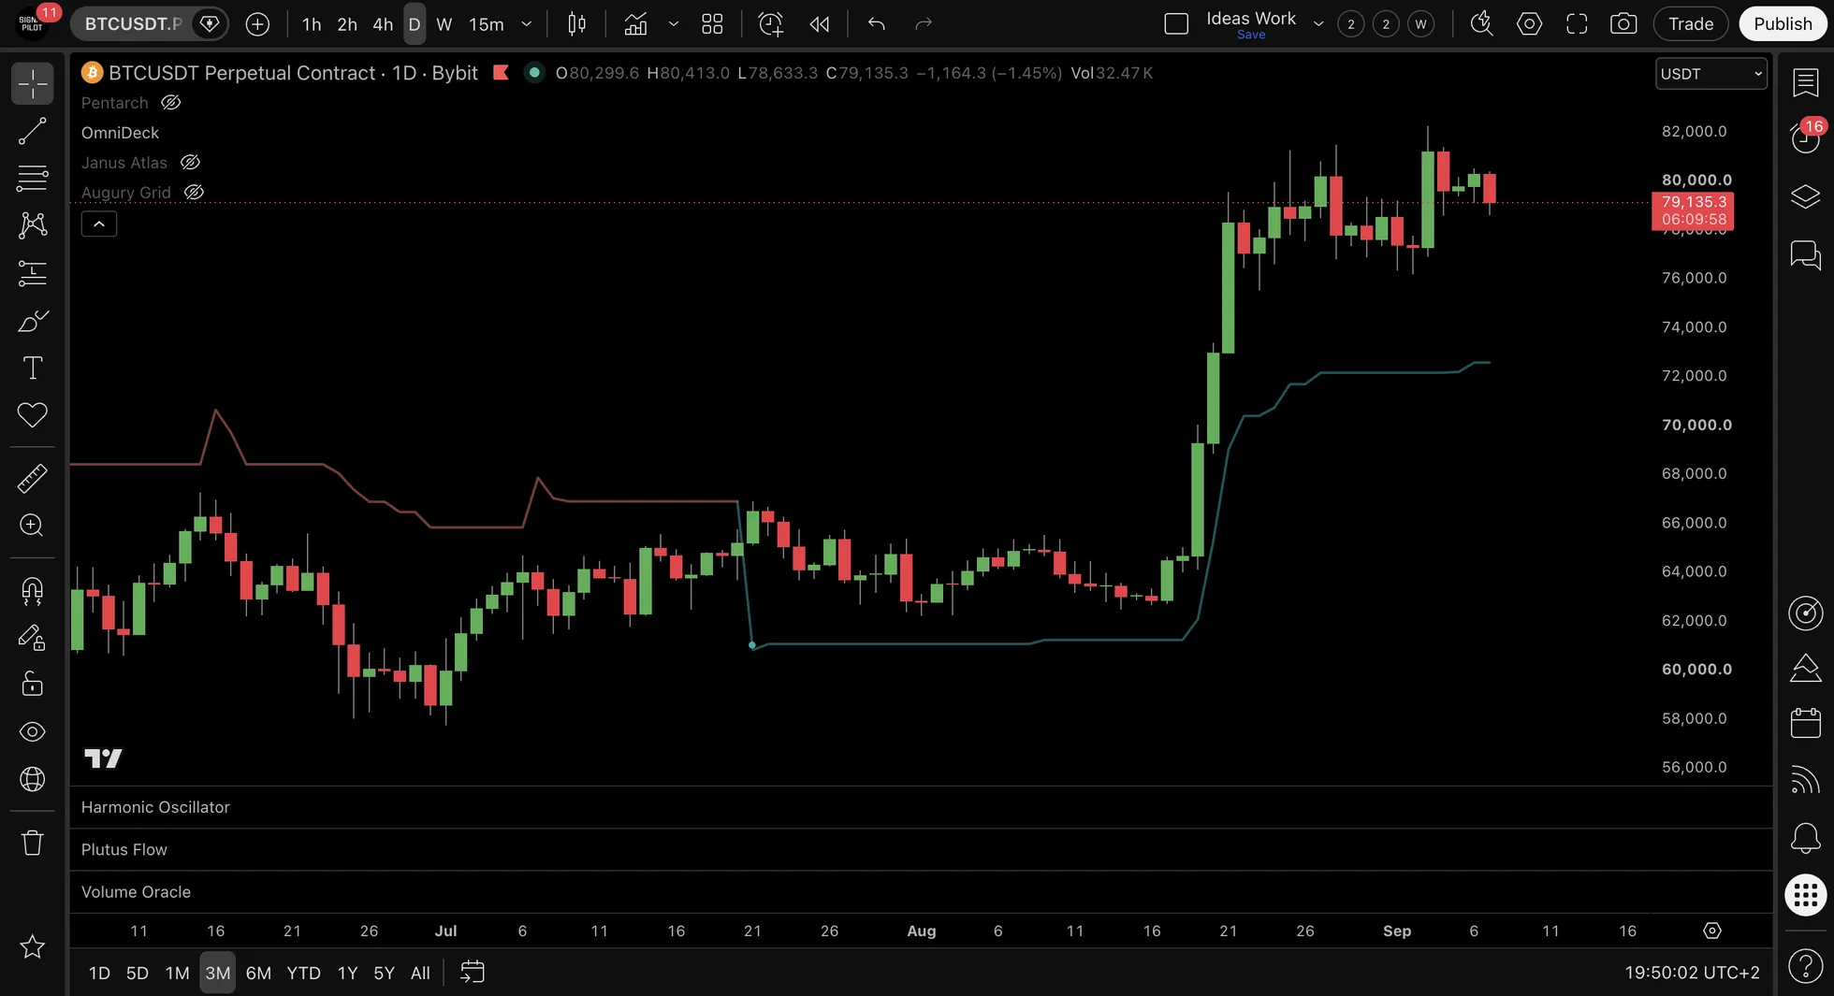This screenshot has height=996, width=1834.
Task: Collapse the indicator legend with chevron
Action: [99, 224]
